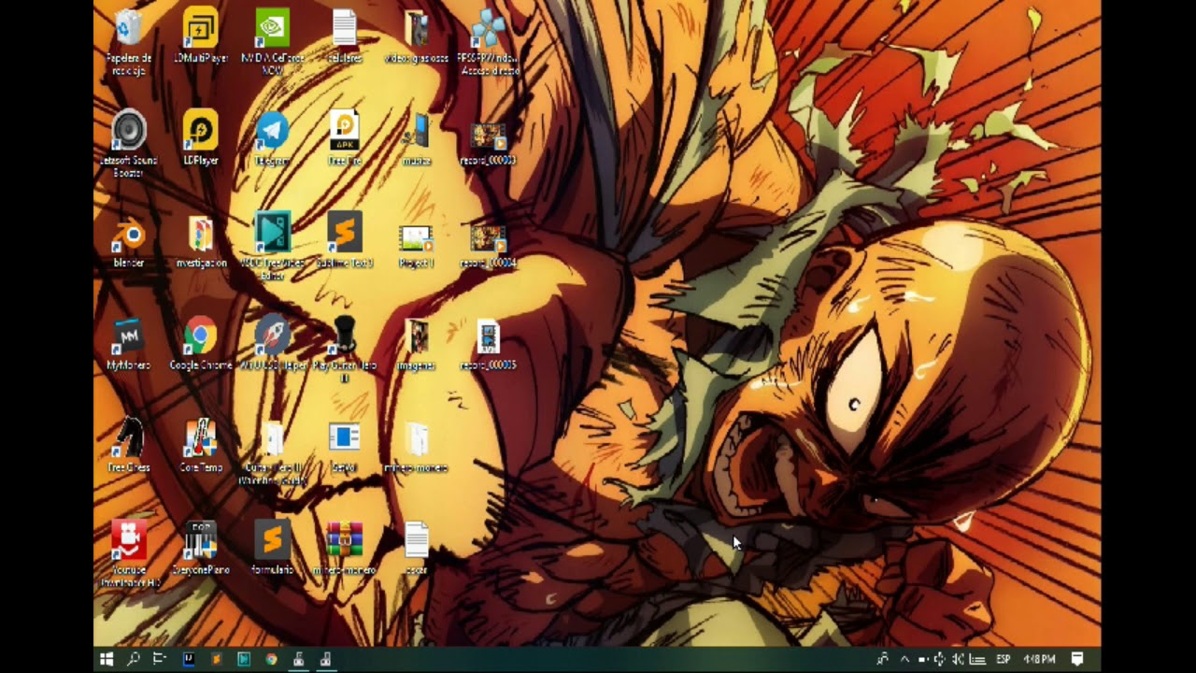Open the Papelera de reciclaje desktop icon
Image resolution: width=1196 pixels, height=673 pixels.
[129, 41]
